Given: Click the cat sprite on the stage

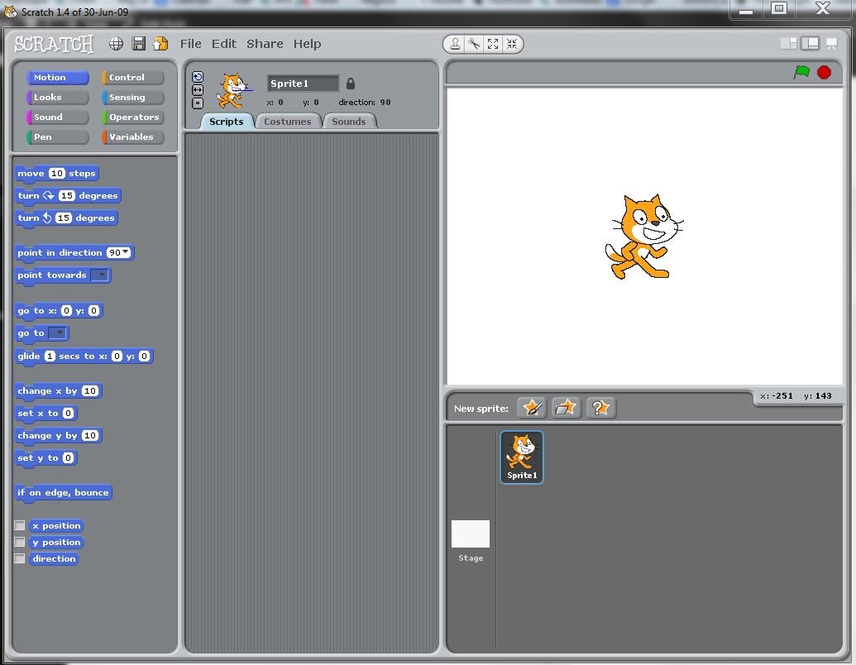Looking at the screenshot, I should point(643,237).
